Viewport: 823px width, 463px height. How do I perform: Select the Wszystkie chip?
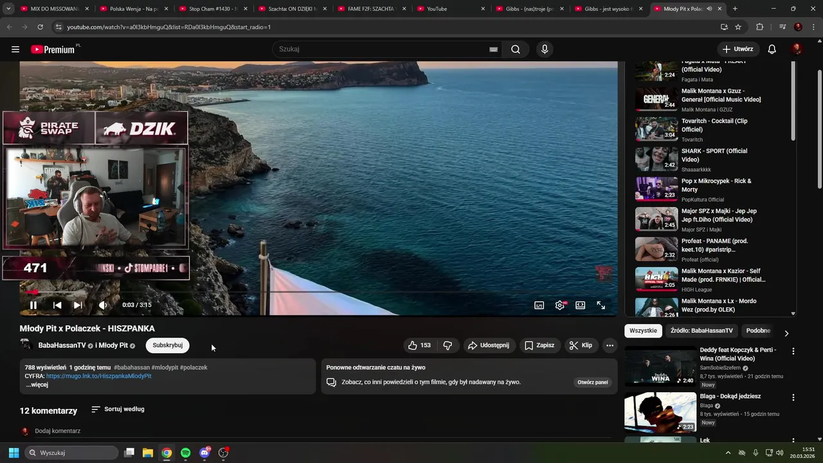coord(644,331)
